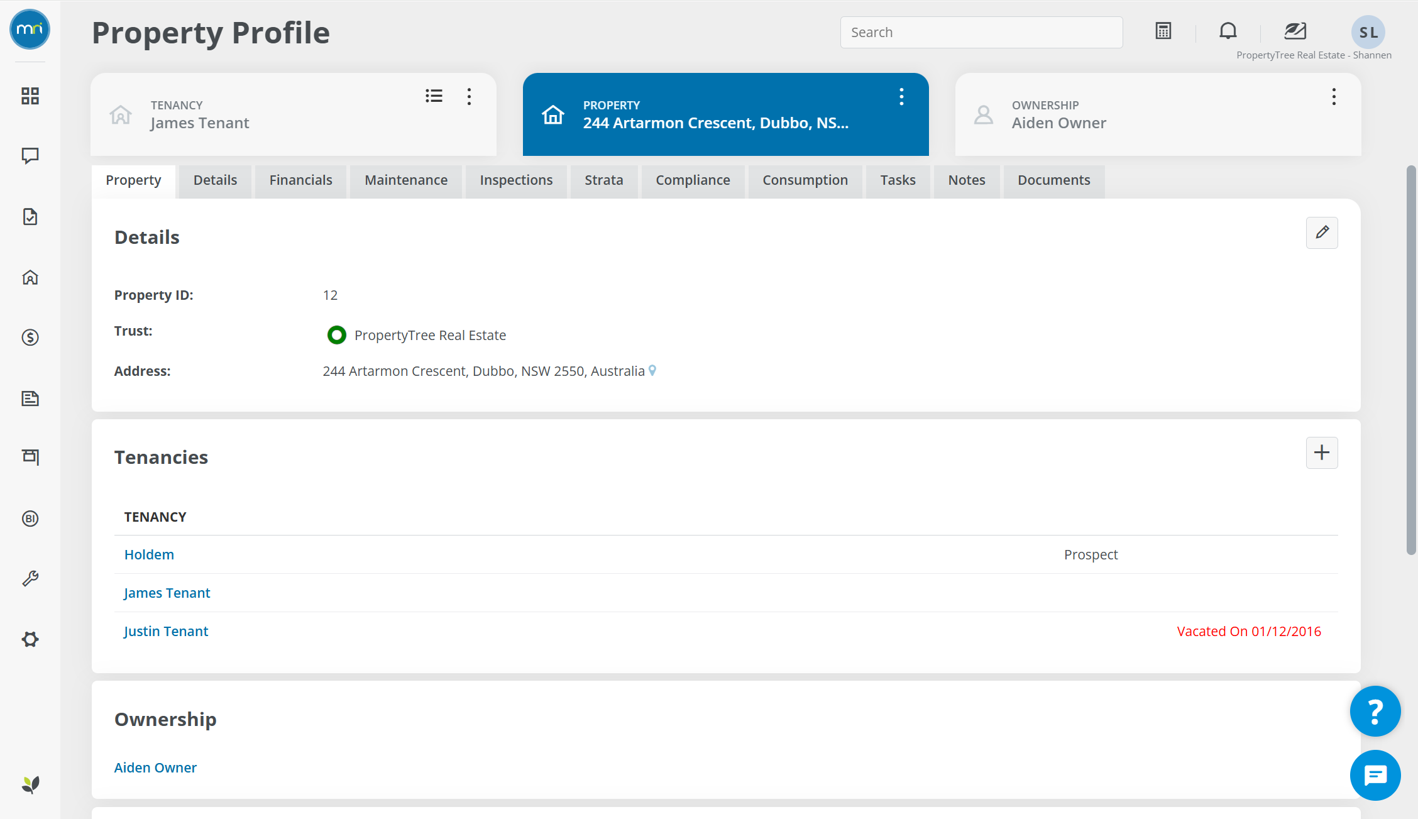Open the chat bubble button
This screenshot has height=819, width=1418.
pos(1375,775)
